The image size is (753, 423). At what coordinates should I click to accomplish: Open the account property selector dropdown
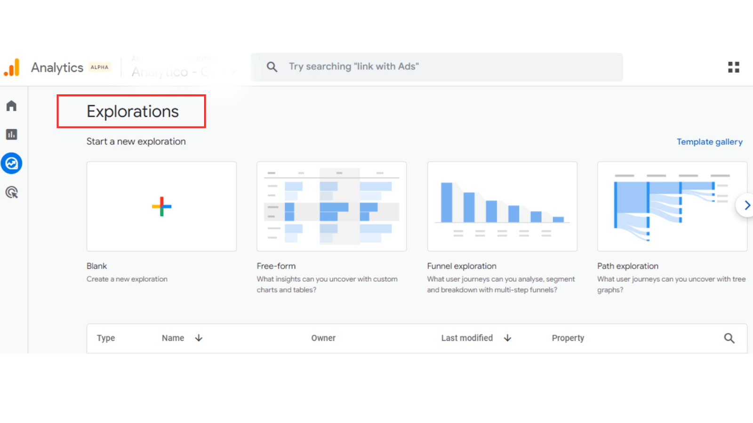(x=184, y=67)
